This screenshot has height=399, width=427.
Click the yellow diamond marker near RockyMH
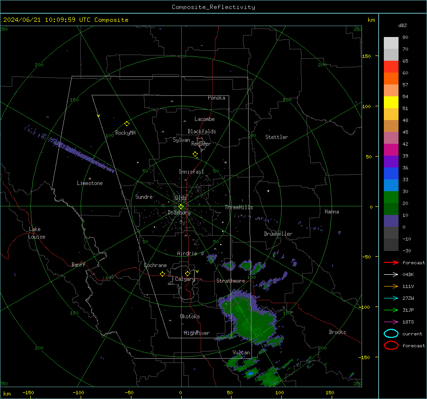127,124
